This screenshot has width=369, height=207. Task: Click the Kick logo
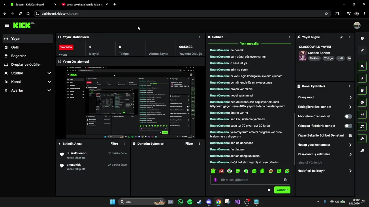pyautogui.click(x=24, y=25)
